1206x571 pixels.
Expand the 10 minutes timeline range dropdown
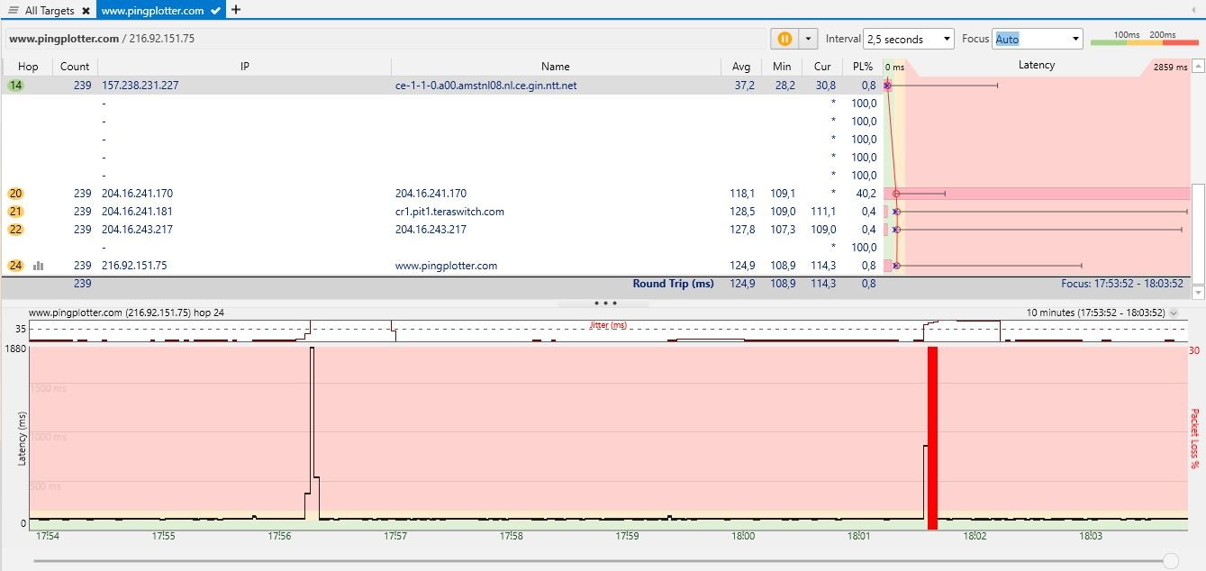pyautogui.click(x=1174, y=313)
